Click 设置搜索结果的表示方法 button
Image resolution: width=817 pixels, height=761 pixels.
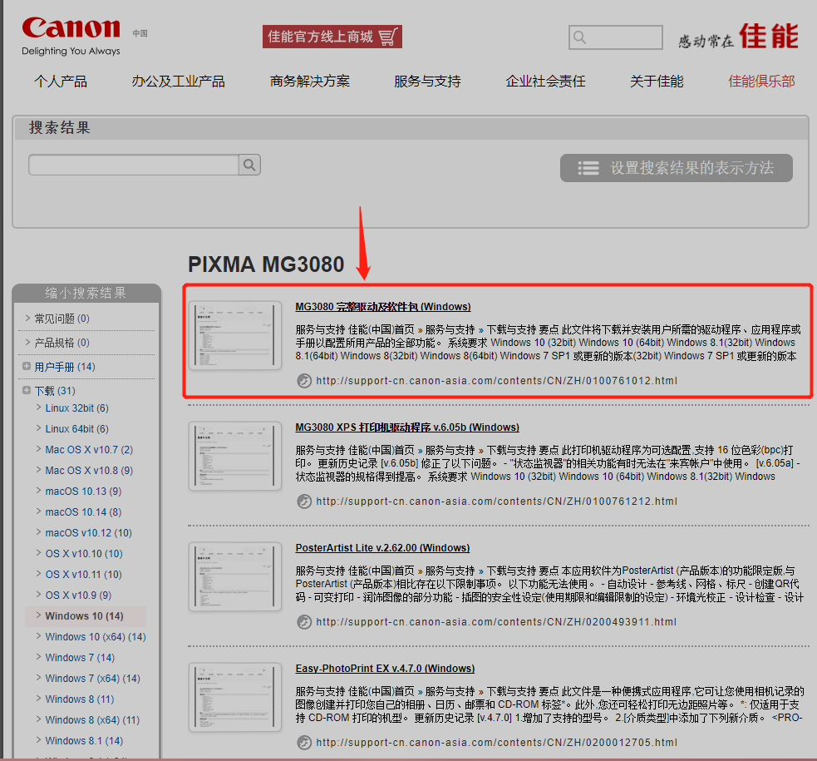[677, 168]
